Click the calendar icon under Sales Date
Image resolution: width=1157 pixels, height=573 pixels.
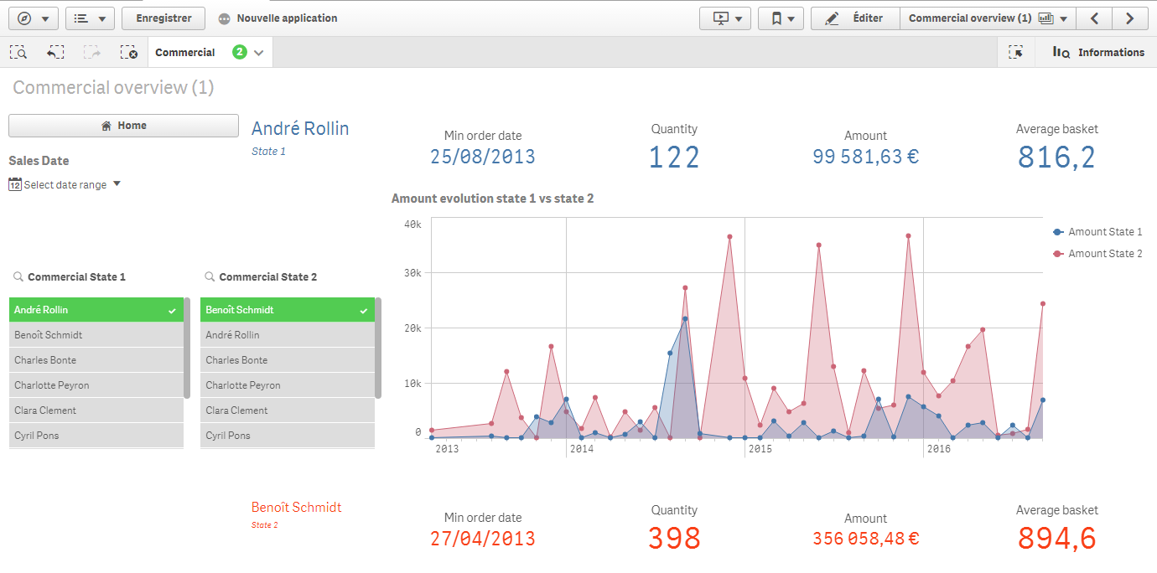[x=15, y=184]
